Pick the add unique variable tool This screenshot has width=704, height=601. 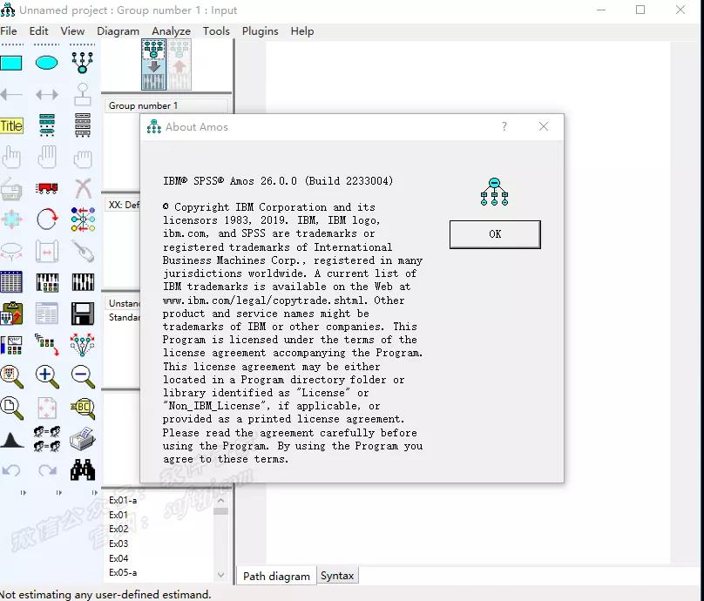coord(83,94)
